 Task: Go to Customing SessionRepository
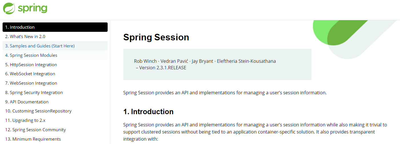pos(55,111)
